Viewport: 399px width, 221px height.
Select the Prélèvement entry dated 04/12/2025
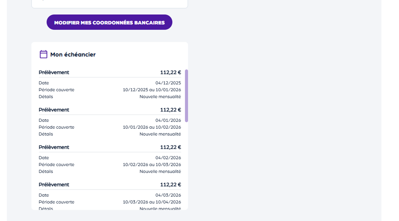pos(54,73)
